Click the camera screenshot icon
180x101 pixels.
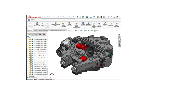click(29, 20)
